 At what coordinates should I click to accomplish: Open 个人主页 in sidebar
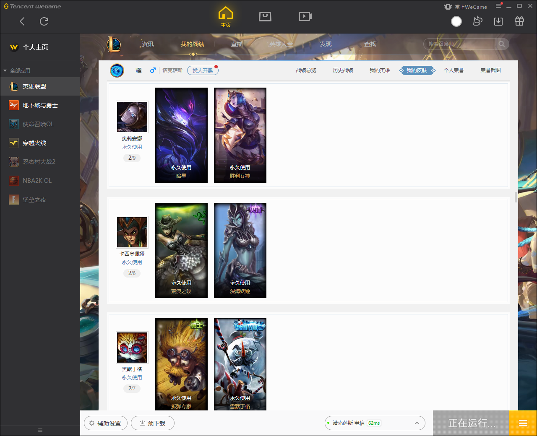(x=35, y=47)
